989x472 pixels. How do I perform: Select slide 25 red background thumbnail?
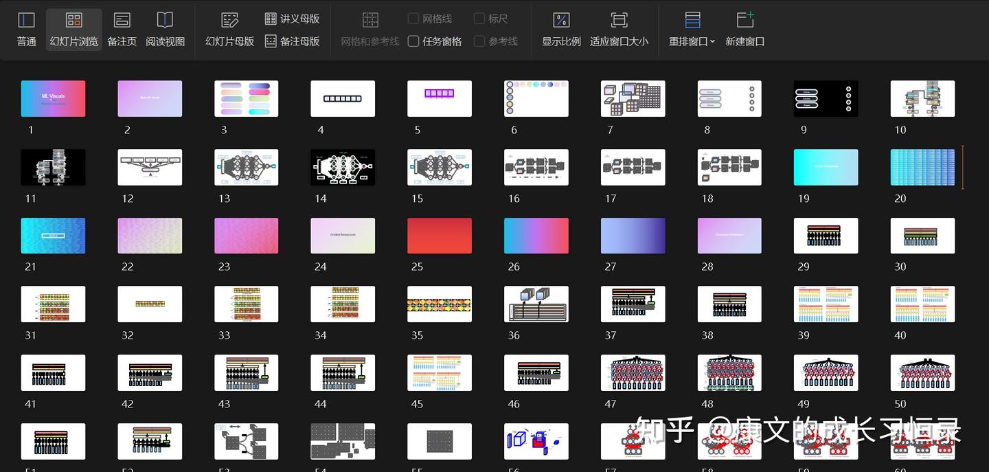point(440,235)
